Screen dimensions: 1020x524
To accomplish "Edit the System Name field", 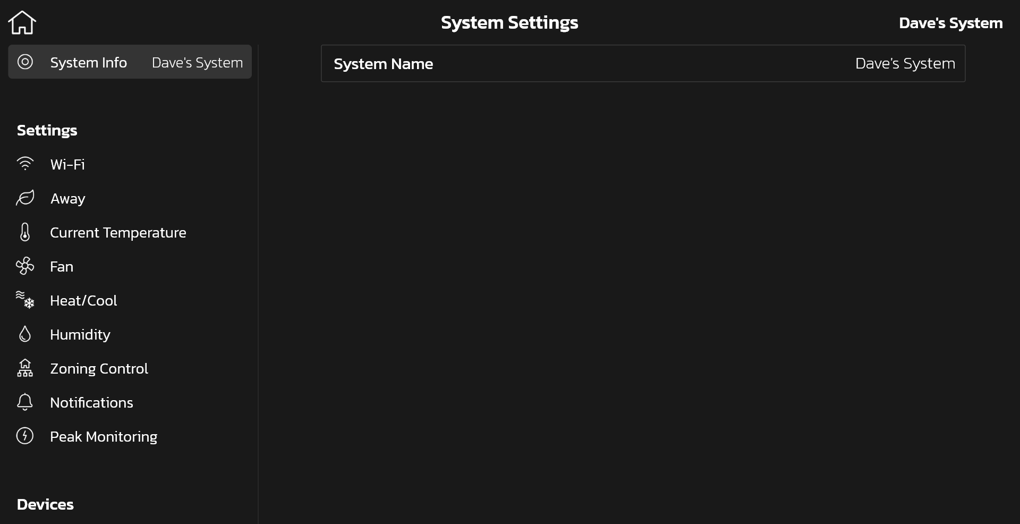I will click(x=643, y=63).
